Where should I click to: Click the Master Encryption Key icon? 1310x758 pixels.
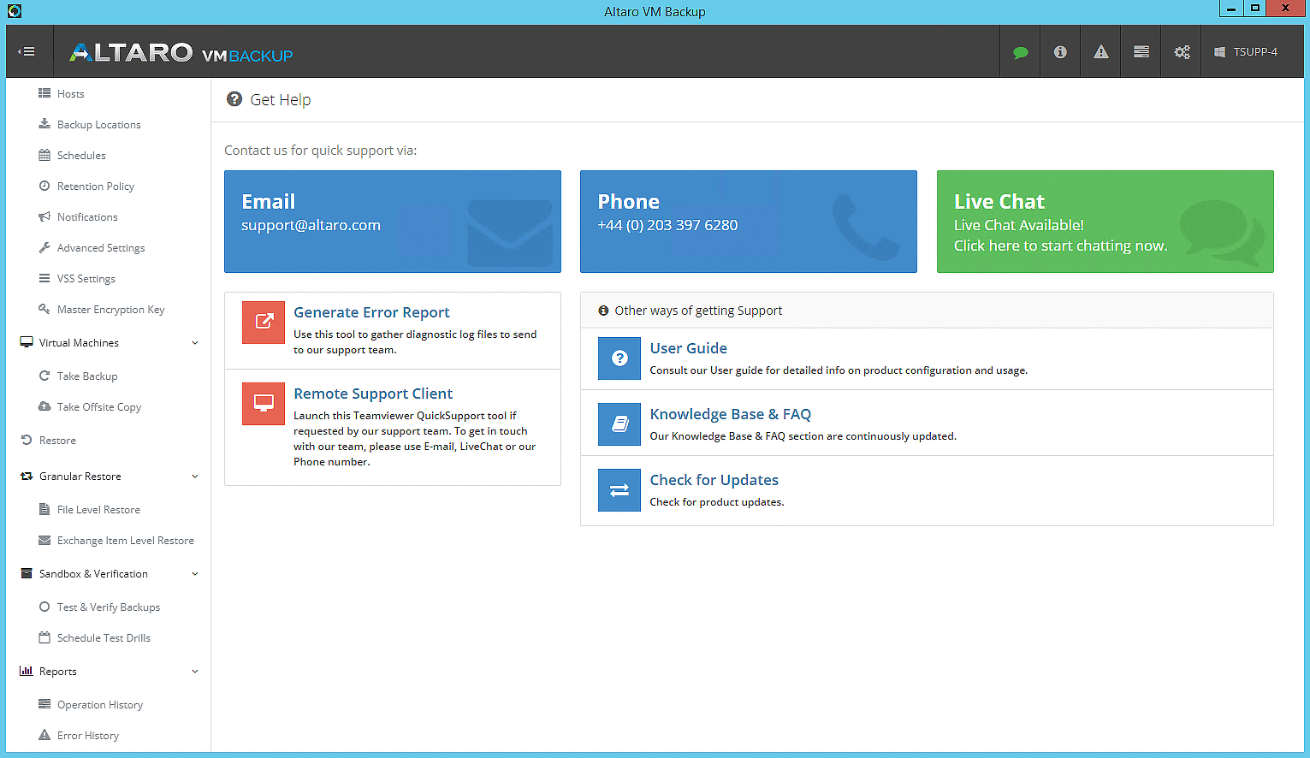click(44, 309)
